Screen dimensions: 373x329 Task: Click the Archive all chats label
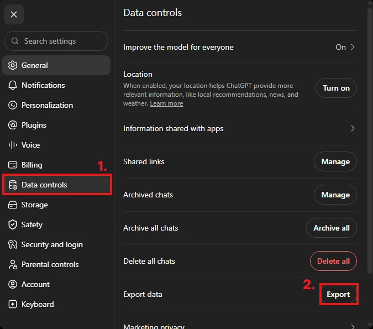(150, 228)
